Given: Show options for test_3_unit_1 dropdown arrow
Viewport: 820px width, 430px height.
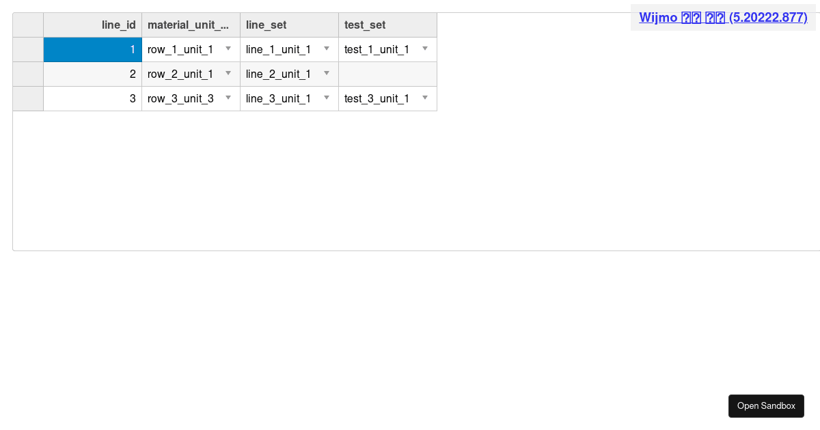Looking at the screenshot, I should [x=425, y=98].
